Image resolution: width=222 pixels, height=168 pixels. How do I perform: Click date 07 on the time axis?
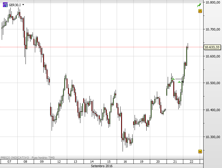click(9, 162)
